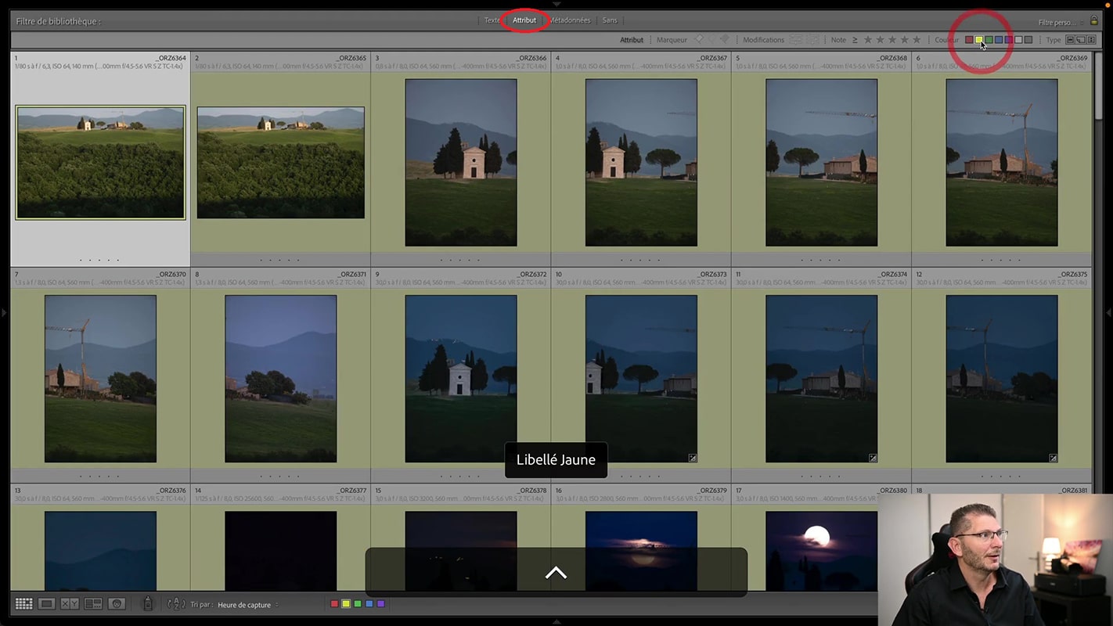Apply green label from bottom toolbar

[x=358, y=604]
